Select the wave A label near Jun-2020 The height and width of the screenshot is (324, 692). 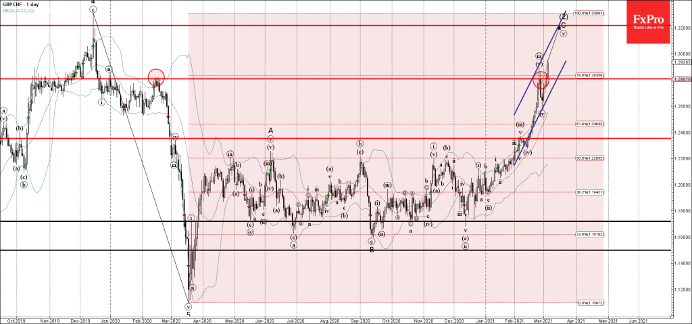tap(270, 131)
